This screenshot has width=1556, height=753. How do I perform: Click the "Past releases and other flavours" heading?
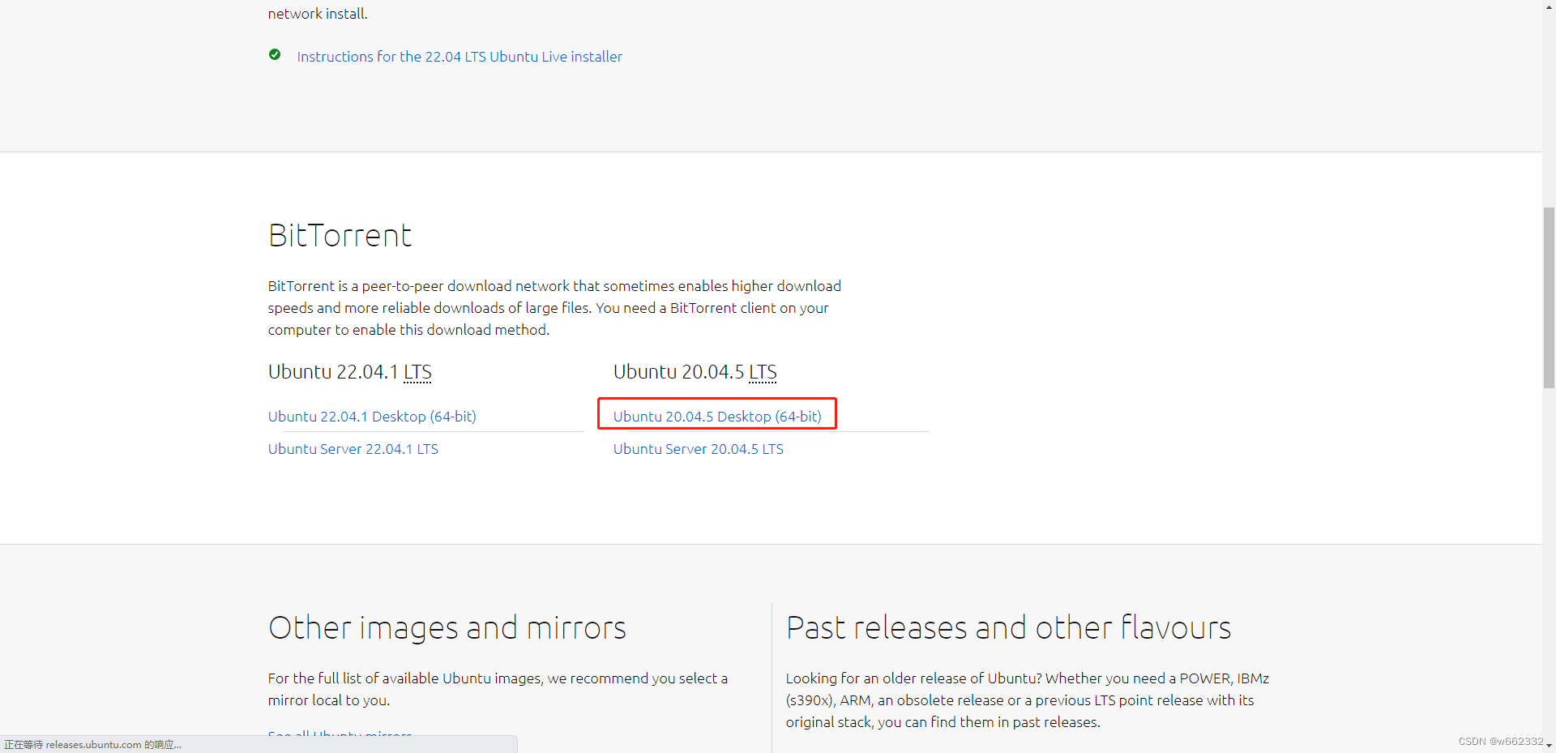(x=1008, y=628)
